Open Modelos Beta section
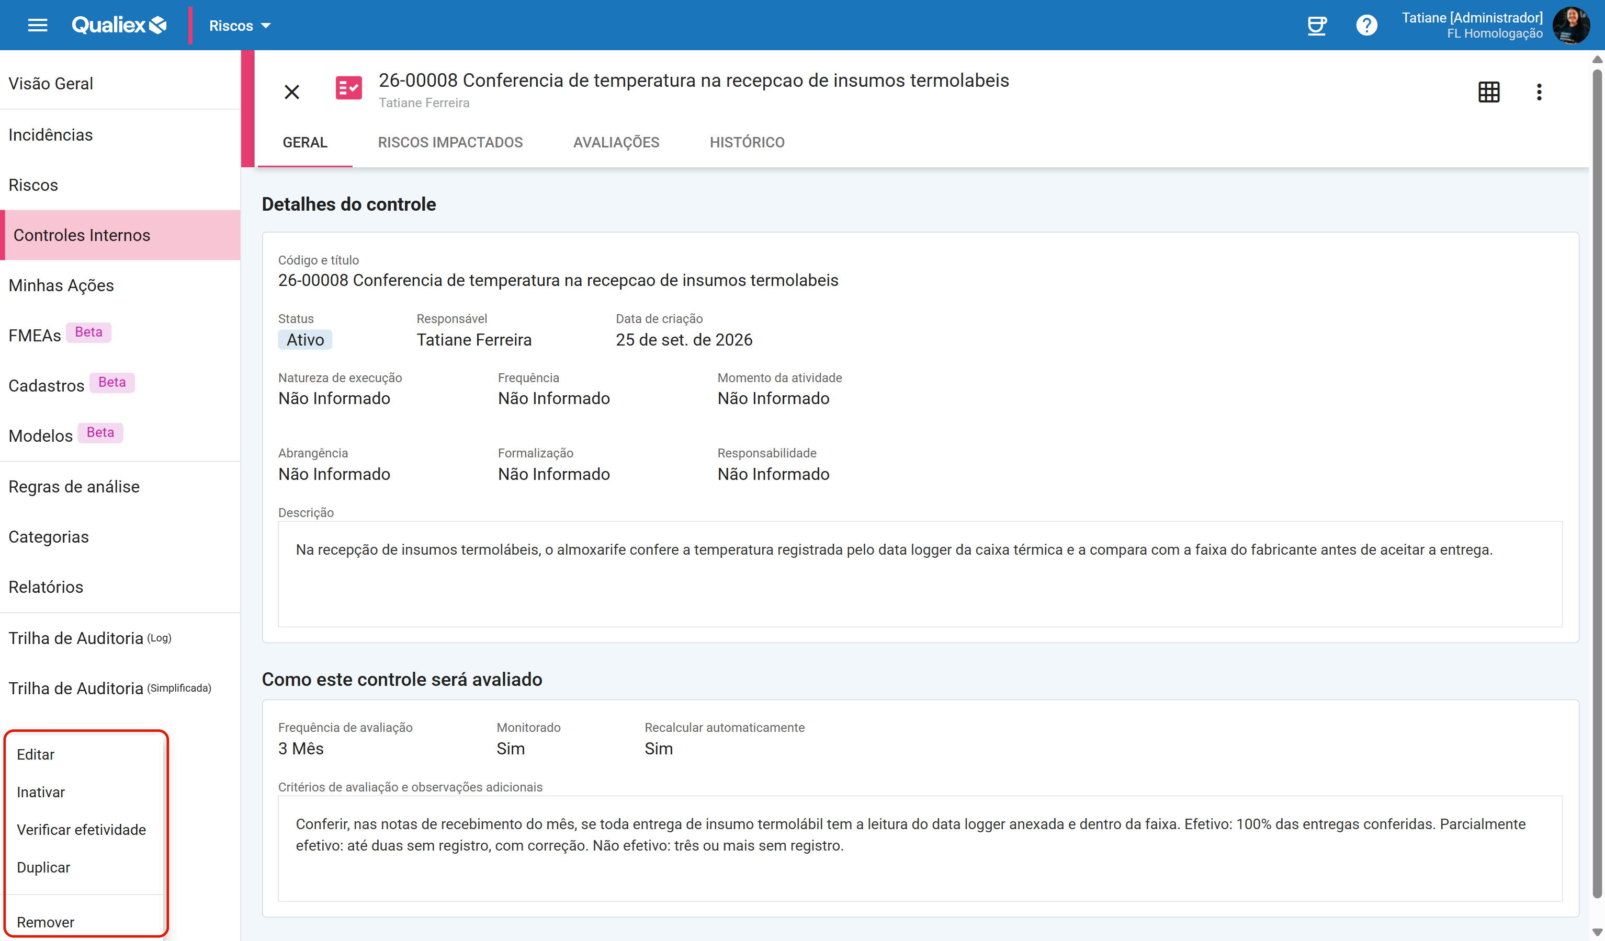Viewport: 1605px width, 941px height. [x=120, y=435]
